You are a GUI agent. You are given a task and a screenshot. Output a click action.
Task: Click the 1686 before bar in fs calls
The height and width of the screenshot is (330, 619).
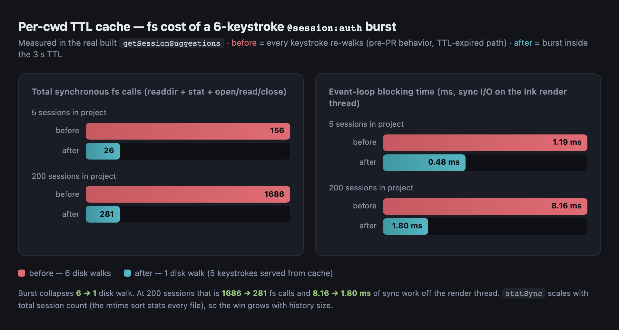coord(188,194)
